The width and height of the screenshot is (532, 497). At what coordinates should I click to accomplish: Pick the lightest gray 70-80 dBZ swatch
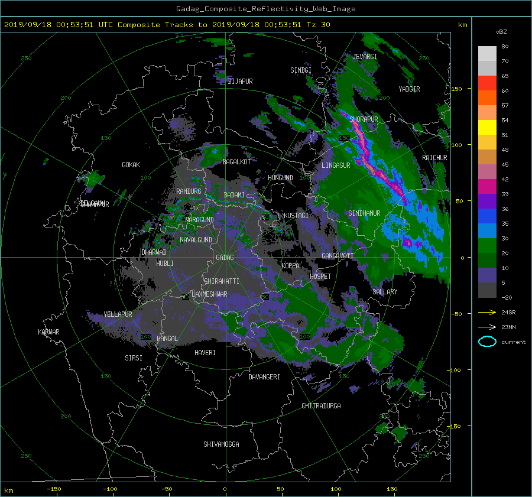point(487,54)
